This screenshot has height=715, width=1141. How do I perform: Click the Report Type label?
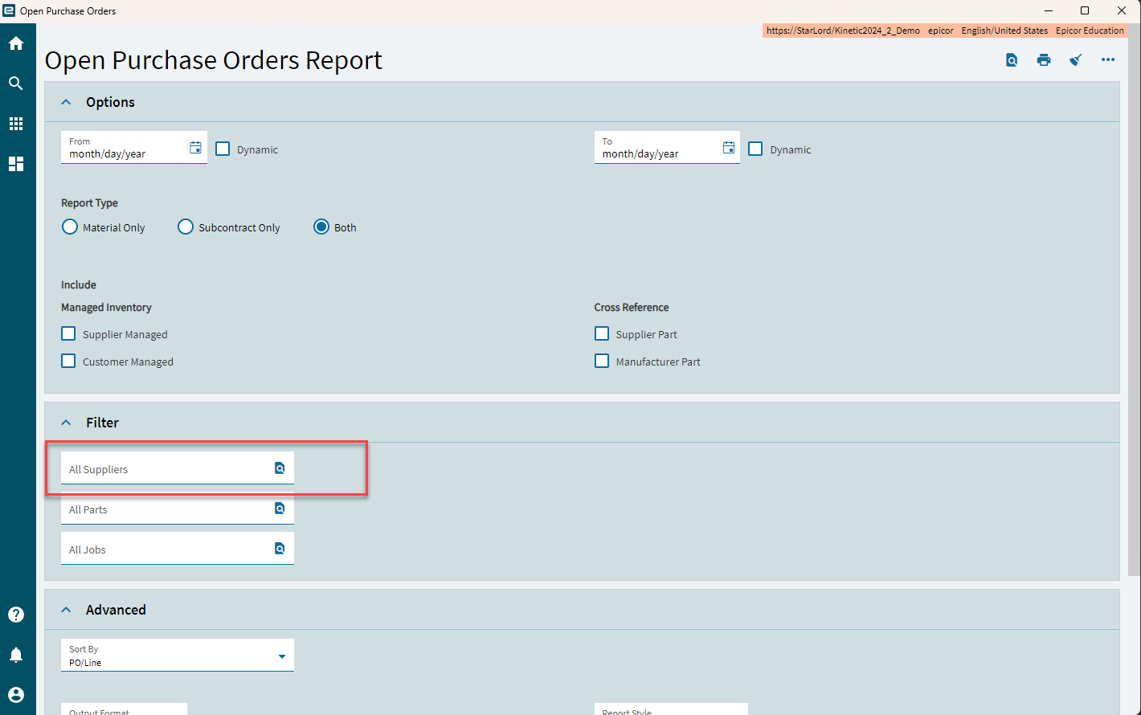89,203
